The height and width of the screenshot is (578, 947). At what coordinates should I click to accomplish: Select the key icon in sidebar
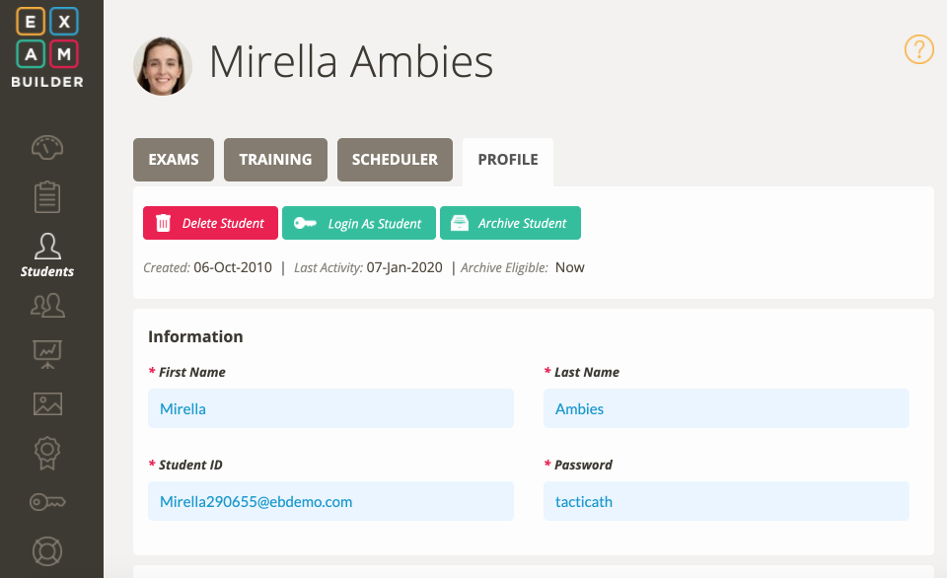pos(46,502)
